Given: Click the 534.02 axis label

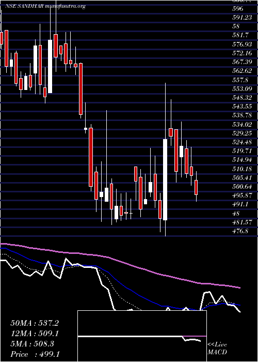Looking at the screenshot, I should pos(242,125).
